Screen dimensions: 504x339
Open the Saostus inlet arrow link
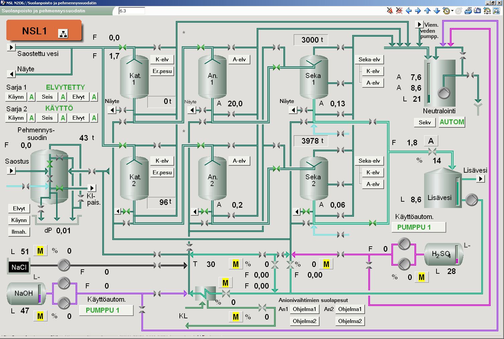point(11,171)
